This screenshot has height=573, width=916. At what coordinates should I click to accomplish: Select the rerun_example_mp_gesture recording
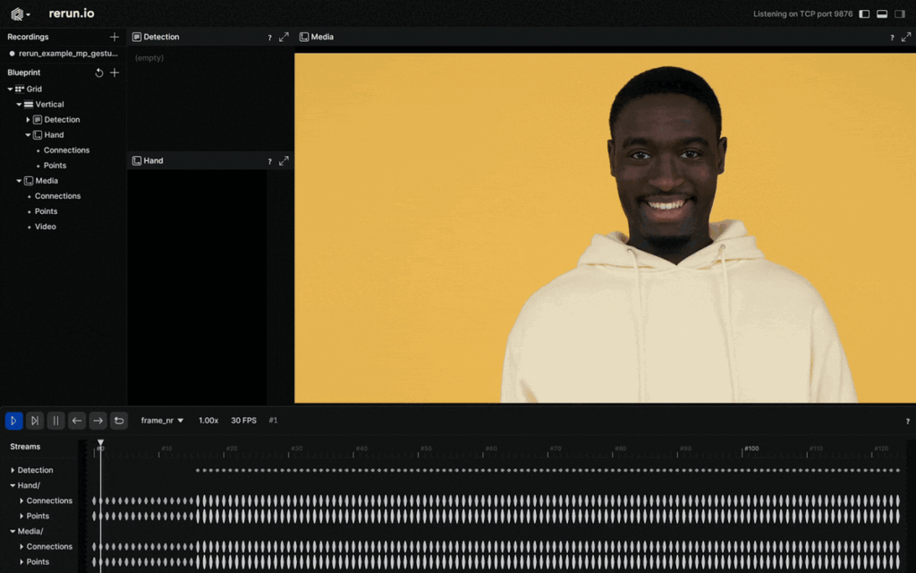click(67, 54)
